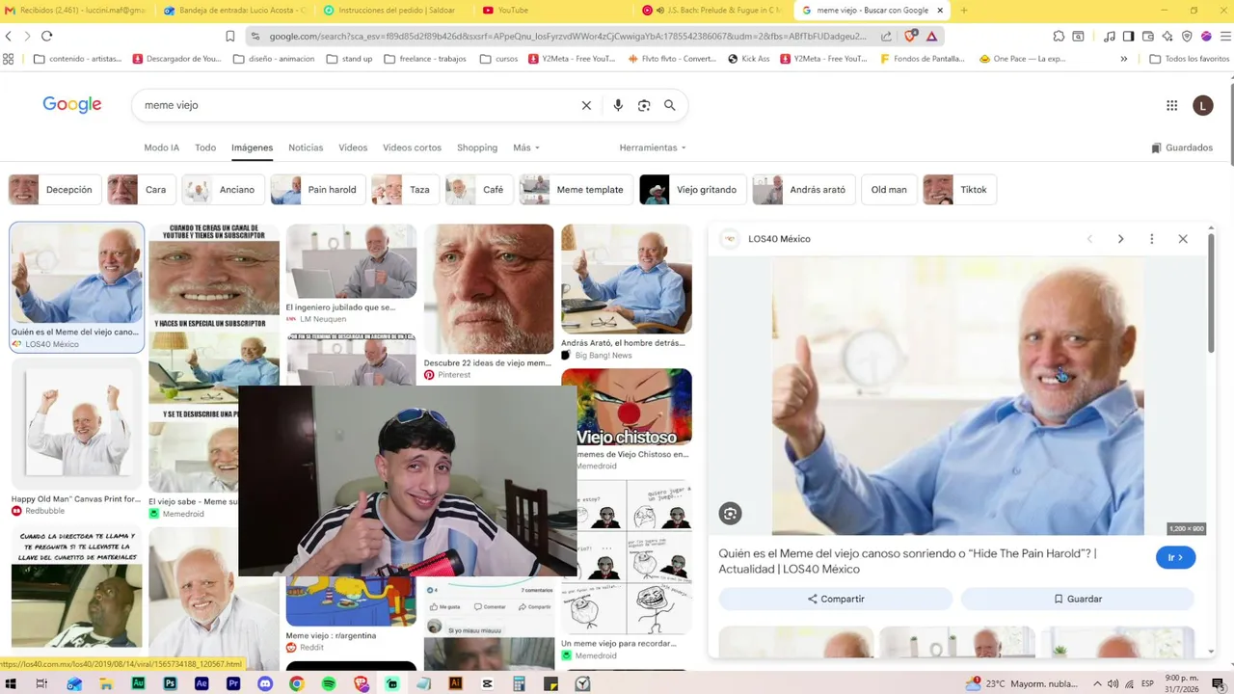Open the browser main hamburger menu
This screenshot has height=694, width=1234.
(1224, 37)
